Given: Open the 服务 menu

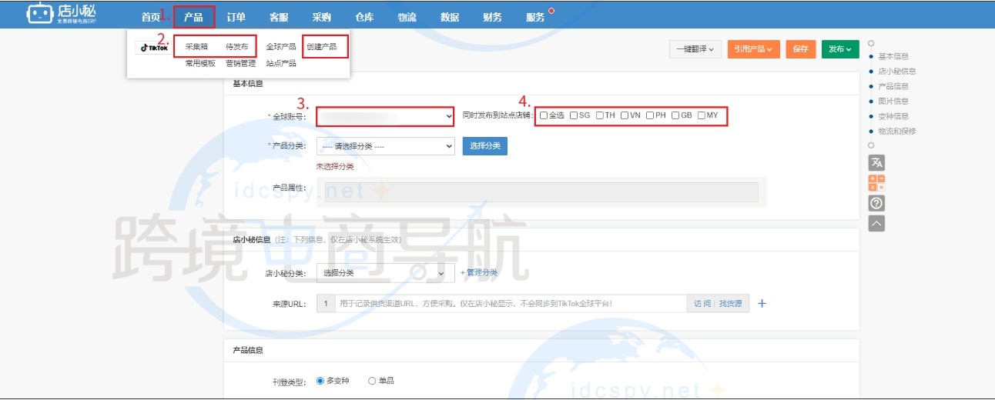Looking at the screenshot, I should pos(535,17).
